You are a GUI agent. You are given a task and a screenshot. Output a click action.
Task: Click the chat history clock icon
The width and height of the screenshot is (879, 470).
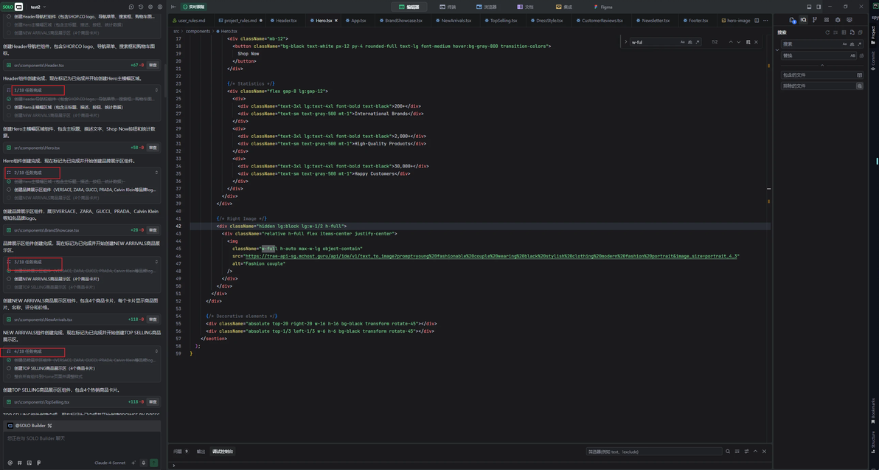pos(141,7)
